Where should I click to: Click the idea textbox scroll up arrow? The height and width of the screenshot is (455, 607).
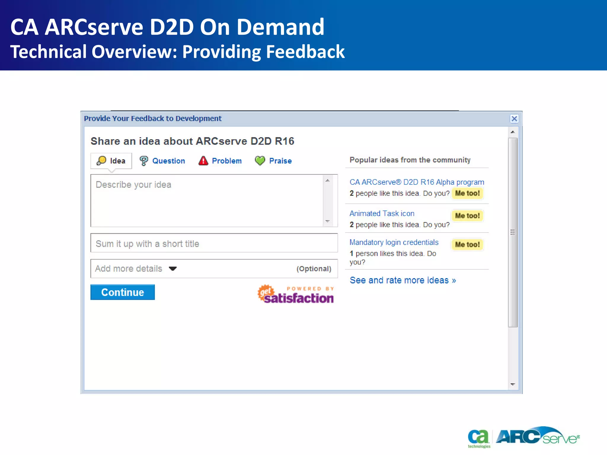click(328, 180)
